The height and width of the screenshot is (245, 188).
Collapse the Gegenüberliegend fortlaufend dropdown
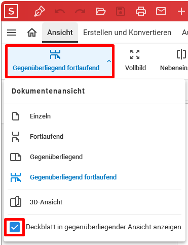60,62
